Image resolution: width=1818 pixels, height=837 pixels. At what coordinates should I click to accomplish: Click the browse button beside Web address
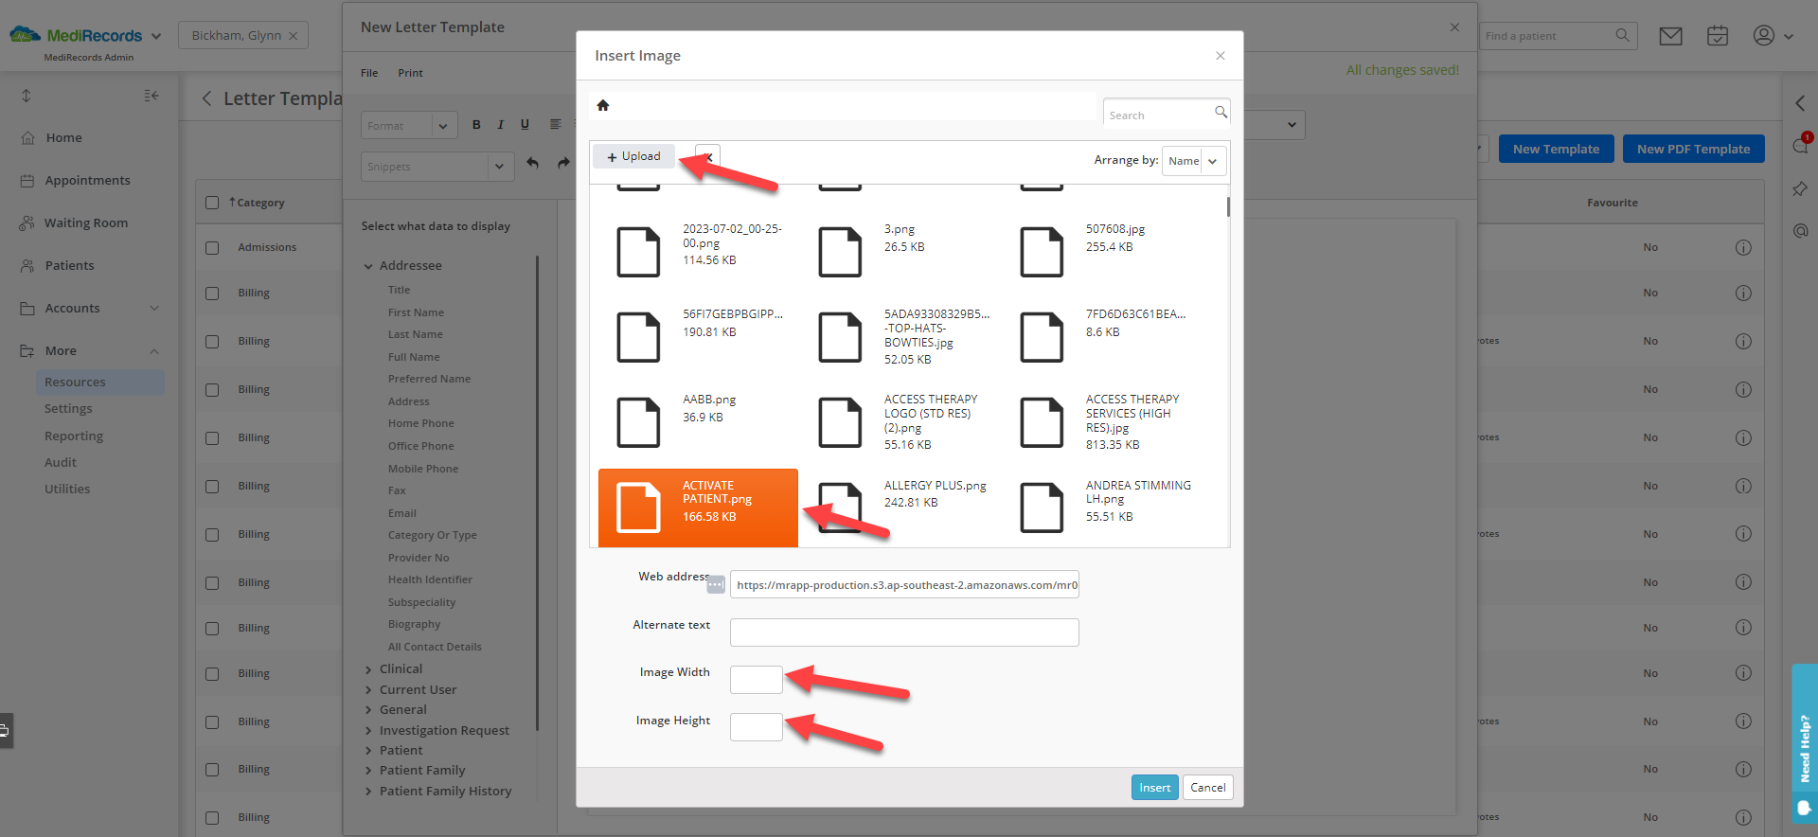716,585
